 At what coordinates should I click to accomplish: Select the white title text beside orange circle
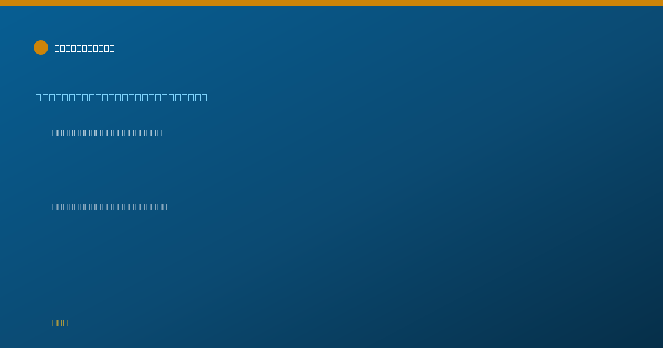pos(85,48)
